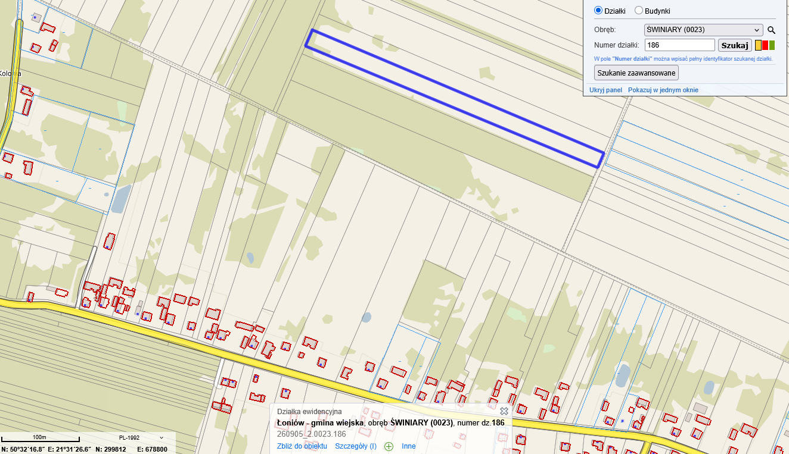Click the Szukaj search button
The image size is (789, 454).
coord(734,45)
